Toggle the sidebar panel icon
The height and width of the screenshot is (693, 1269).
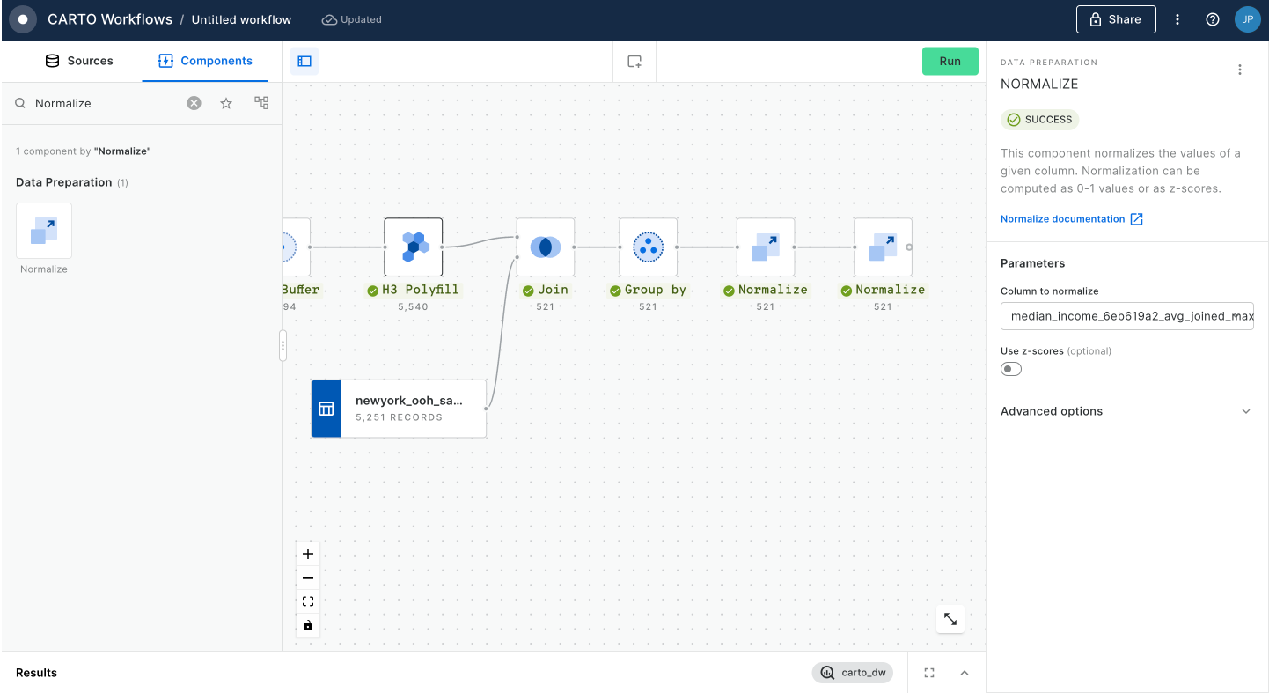pyautogui.click(x=304, y=62)
